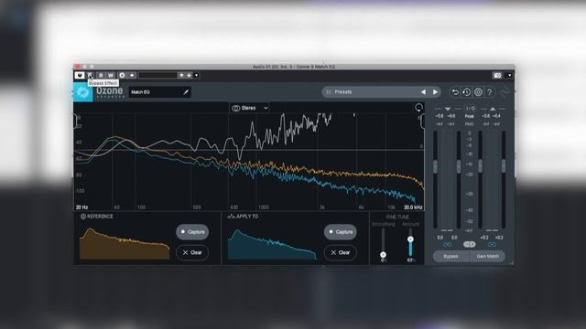
Task: Click the blue Apply To spectrum thumbnail
Action: (272, 244)
